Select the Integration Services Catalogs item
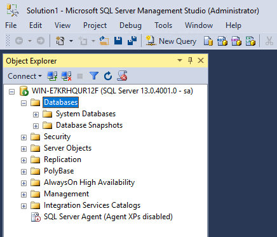 [92, 205]
